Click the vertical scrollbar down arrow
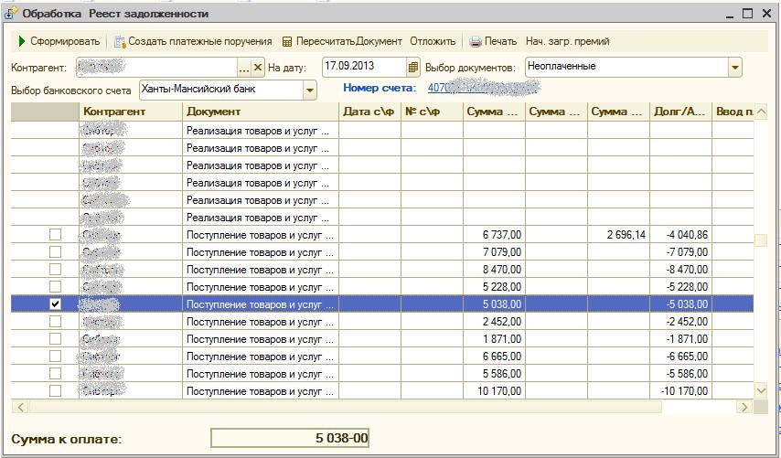 761,390
